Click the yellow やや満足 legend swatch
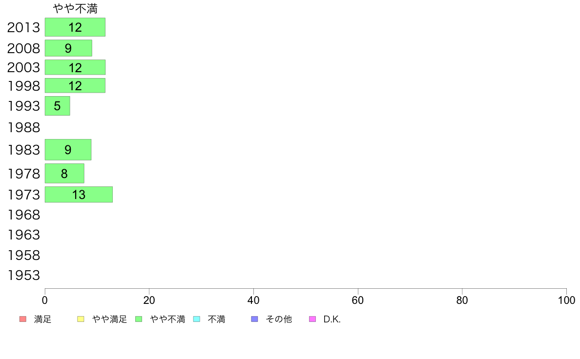580x359 pixels. [x=81, y=319]
